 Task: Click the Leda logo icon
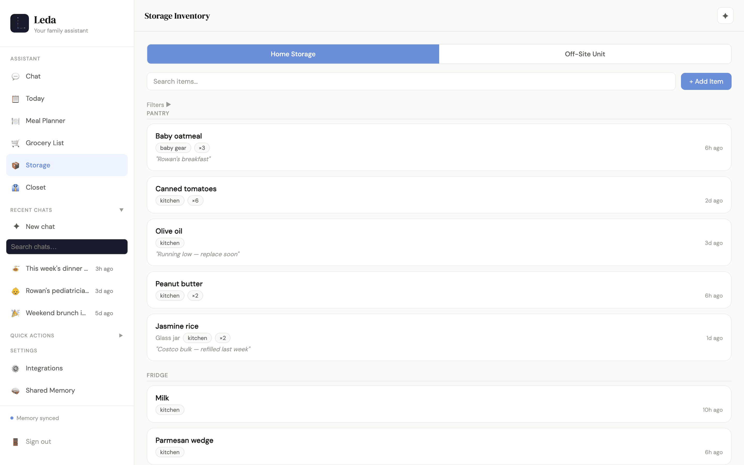click(x=19, y=23)
